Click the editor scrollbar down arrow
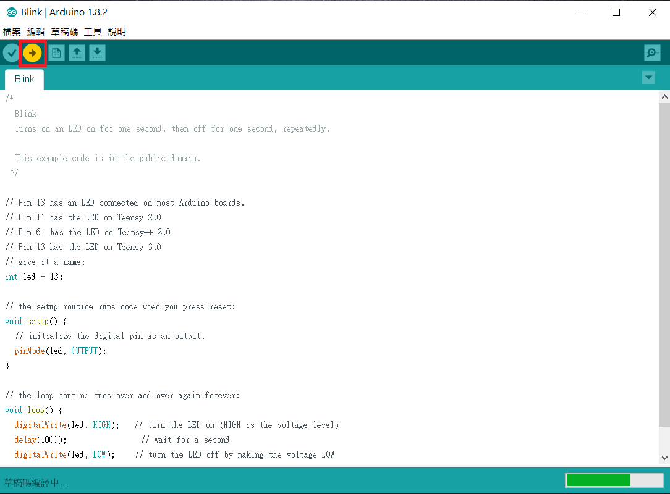This screenshot has width=670, height=494. coord(664,458)
